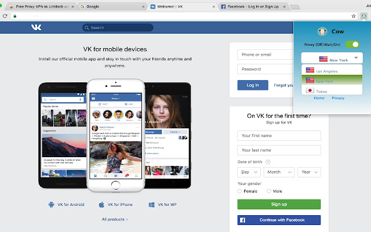Bookmark this page with the star icon
The width and height of the screenshot is (371, 232).
tap(354, 16)
